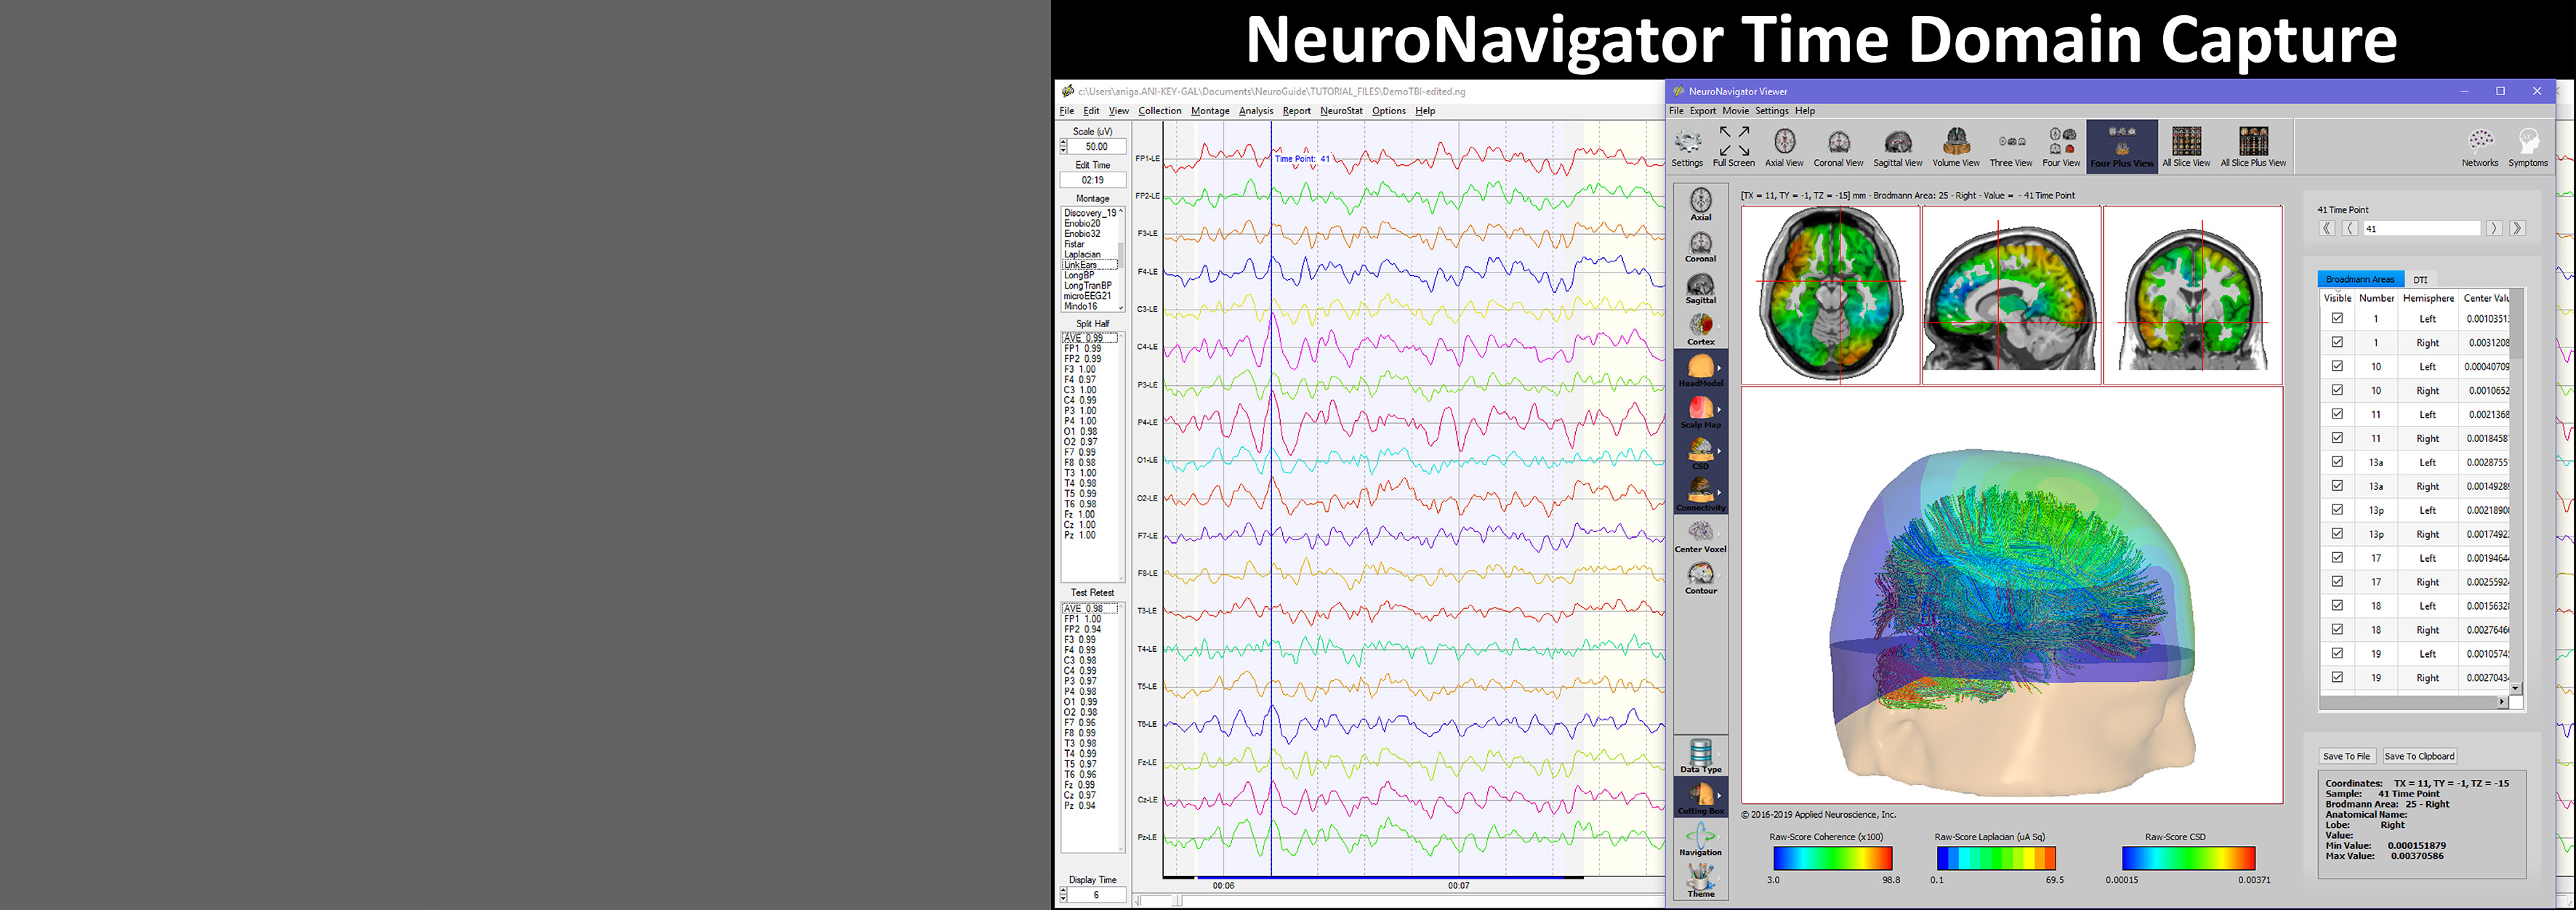Select Volume View toolbar icon

coord(1955,147)
